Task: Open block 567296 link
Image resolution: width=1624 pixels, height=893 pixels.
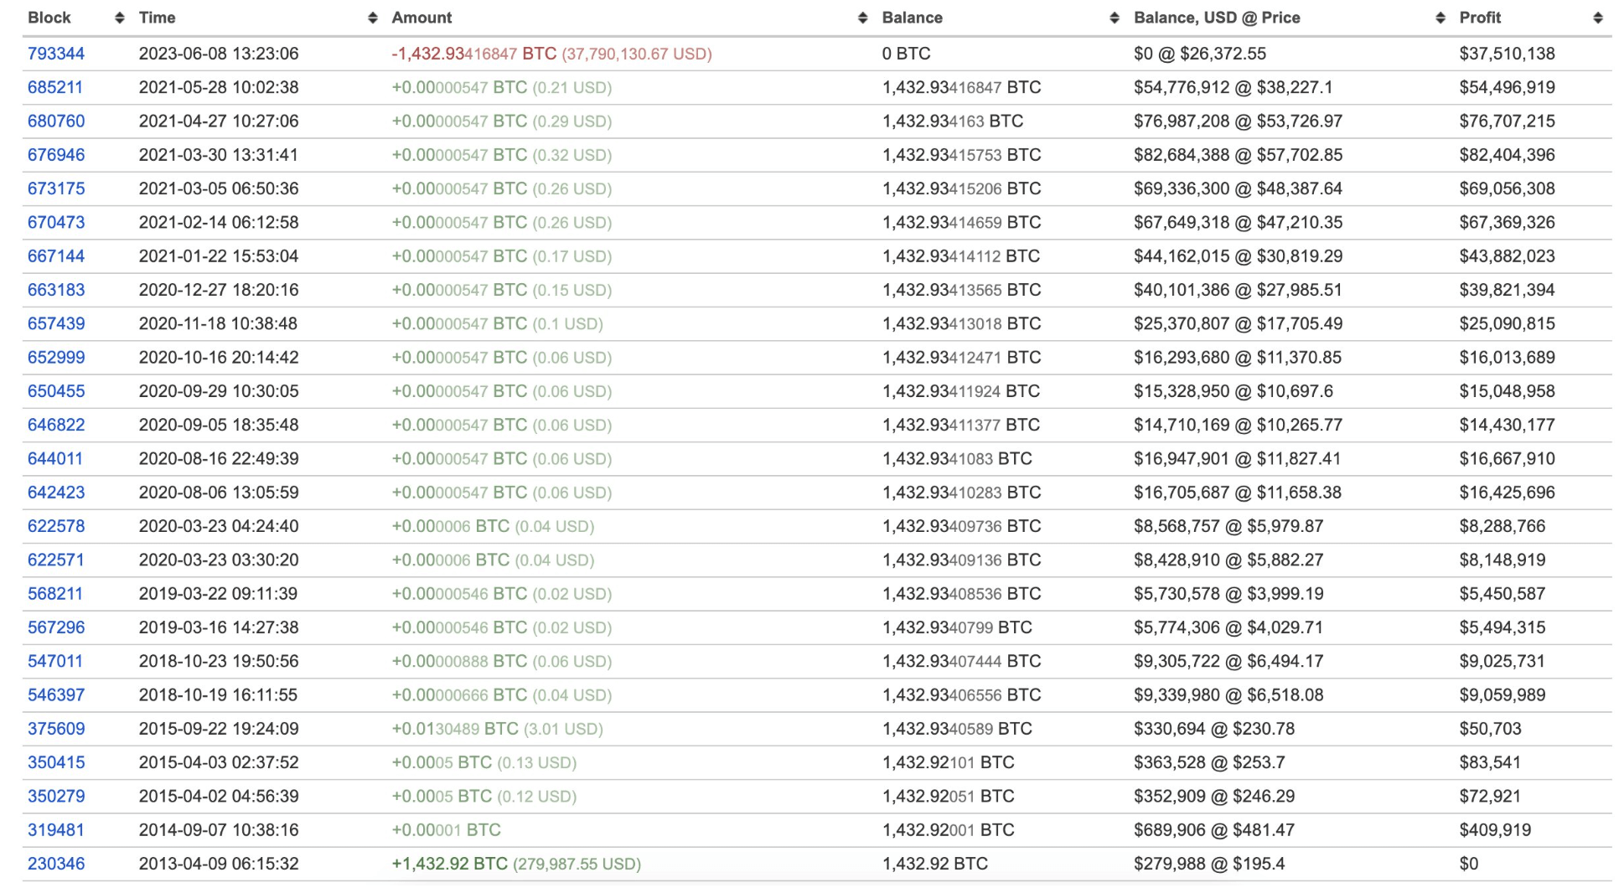Action: click(x=56, y=627)
